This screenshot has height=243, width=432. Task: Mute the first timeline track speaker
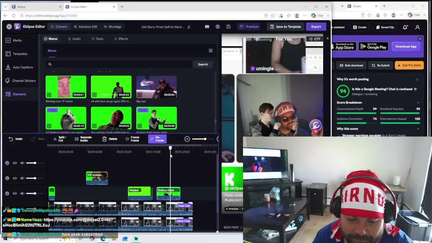click(22, 163)
